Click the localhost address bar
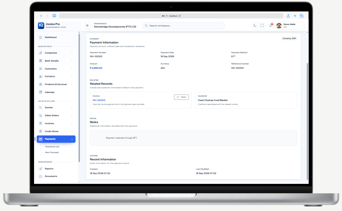This screenshot has width=342, height=211. pyautogui.click(x=171, y=16)
